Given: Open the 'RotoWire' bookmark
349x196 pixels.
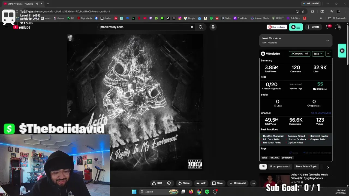Looking at the screenshot, I should tap(293, 18).
